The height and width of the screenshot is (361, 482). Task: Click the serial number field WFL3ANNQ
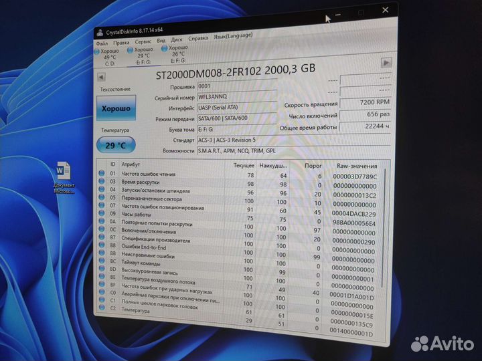point(237,96)
